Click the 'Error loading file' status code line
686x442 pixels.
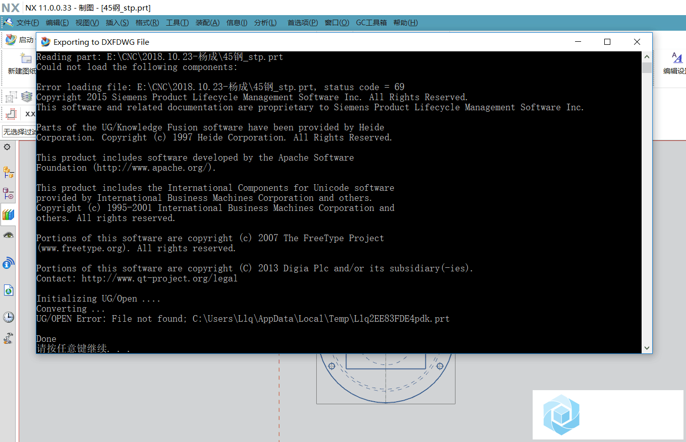pos(220,87)
